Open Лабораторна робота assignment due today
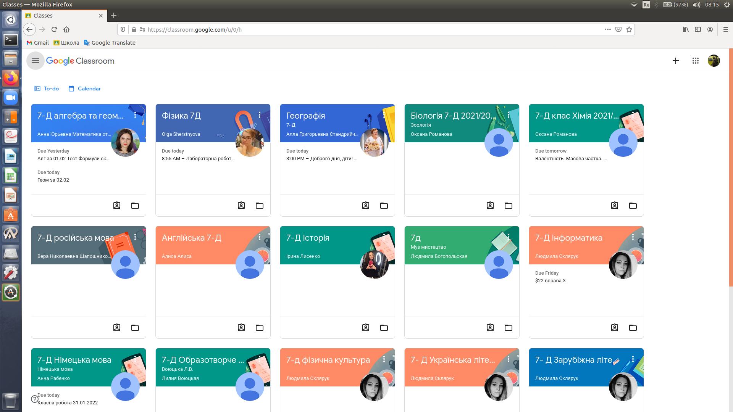The height and width of the screenshot is (412, 733). coord(198,159)
